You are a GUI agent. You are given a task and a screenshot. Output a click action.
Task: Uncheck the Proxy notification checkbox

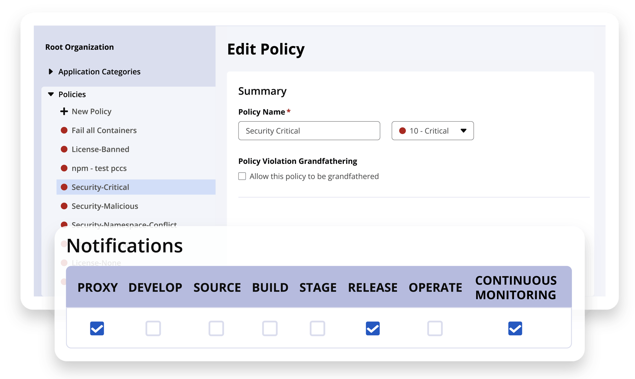click(97, 328)
